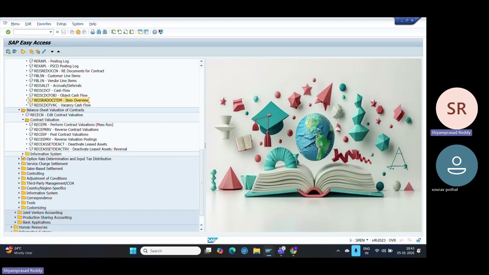The height and width of the screenshot is (275, 489).
Task: Click the tree scrollbar up arrow
Action: tap(201, 61)
